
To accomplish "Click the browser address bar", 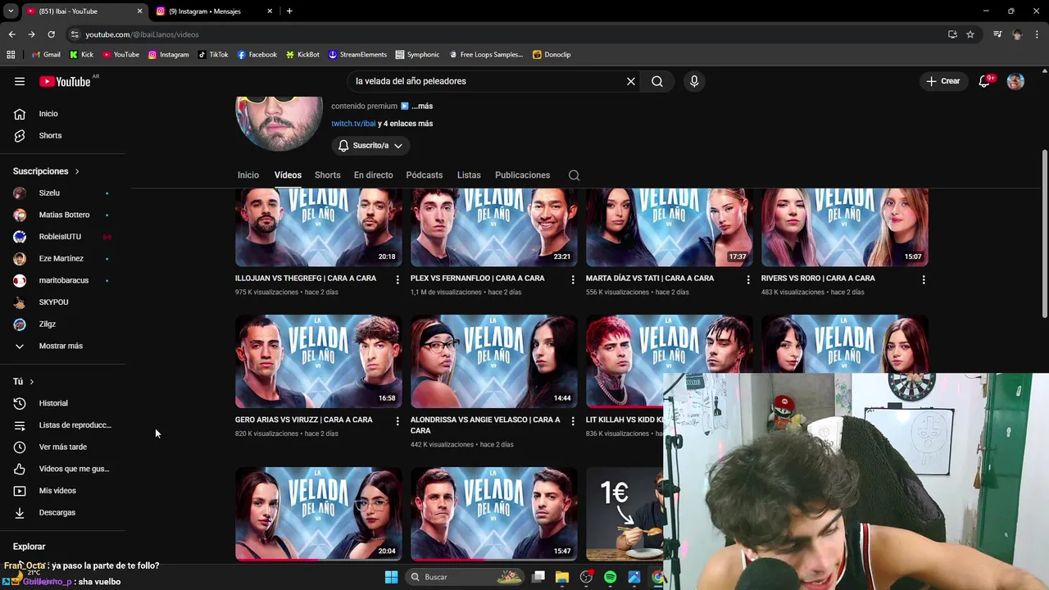I will 508,34.
